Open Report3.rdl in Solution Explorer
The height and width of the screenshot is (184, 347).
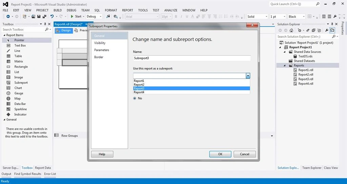pyautogui.click(x=306, y=79)
